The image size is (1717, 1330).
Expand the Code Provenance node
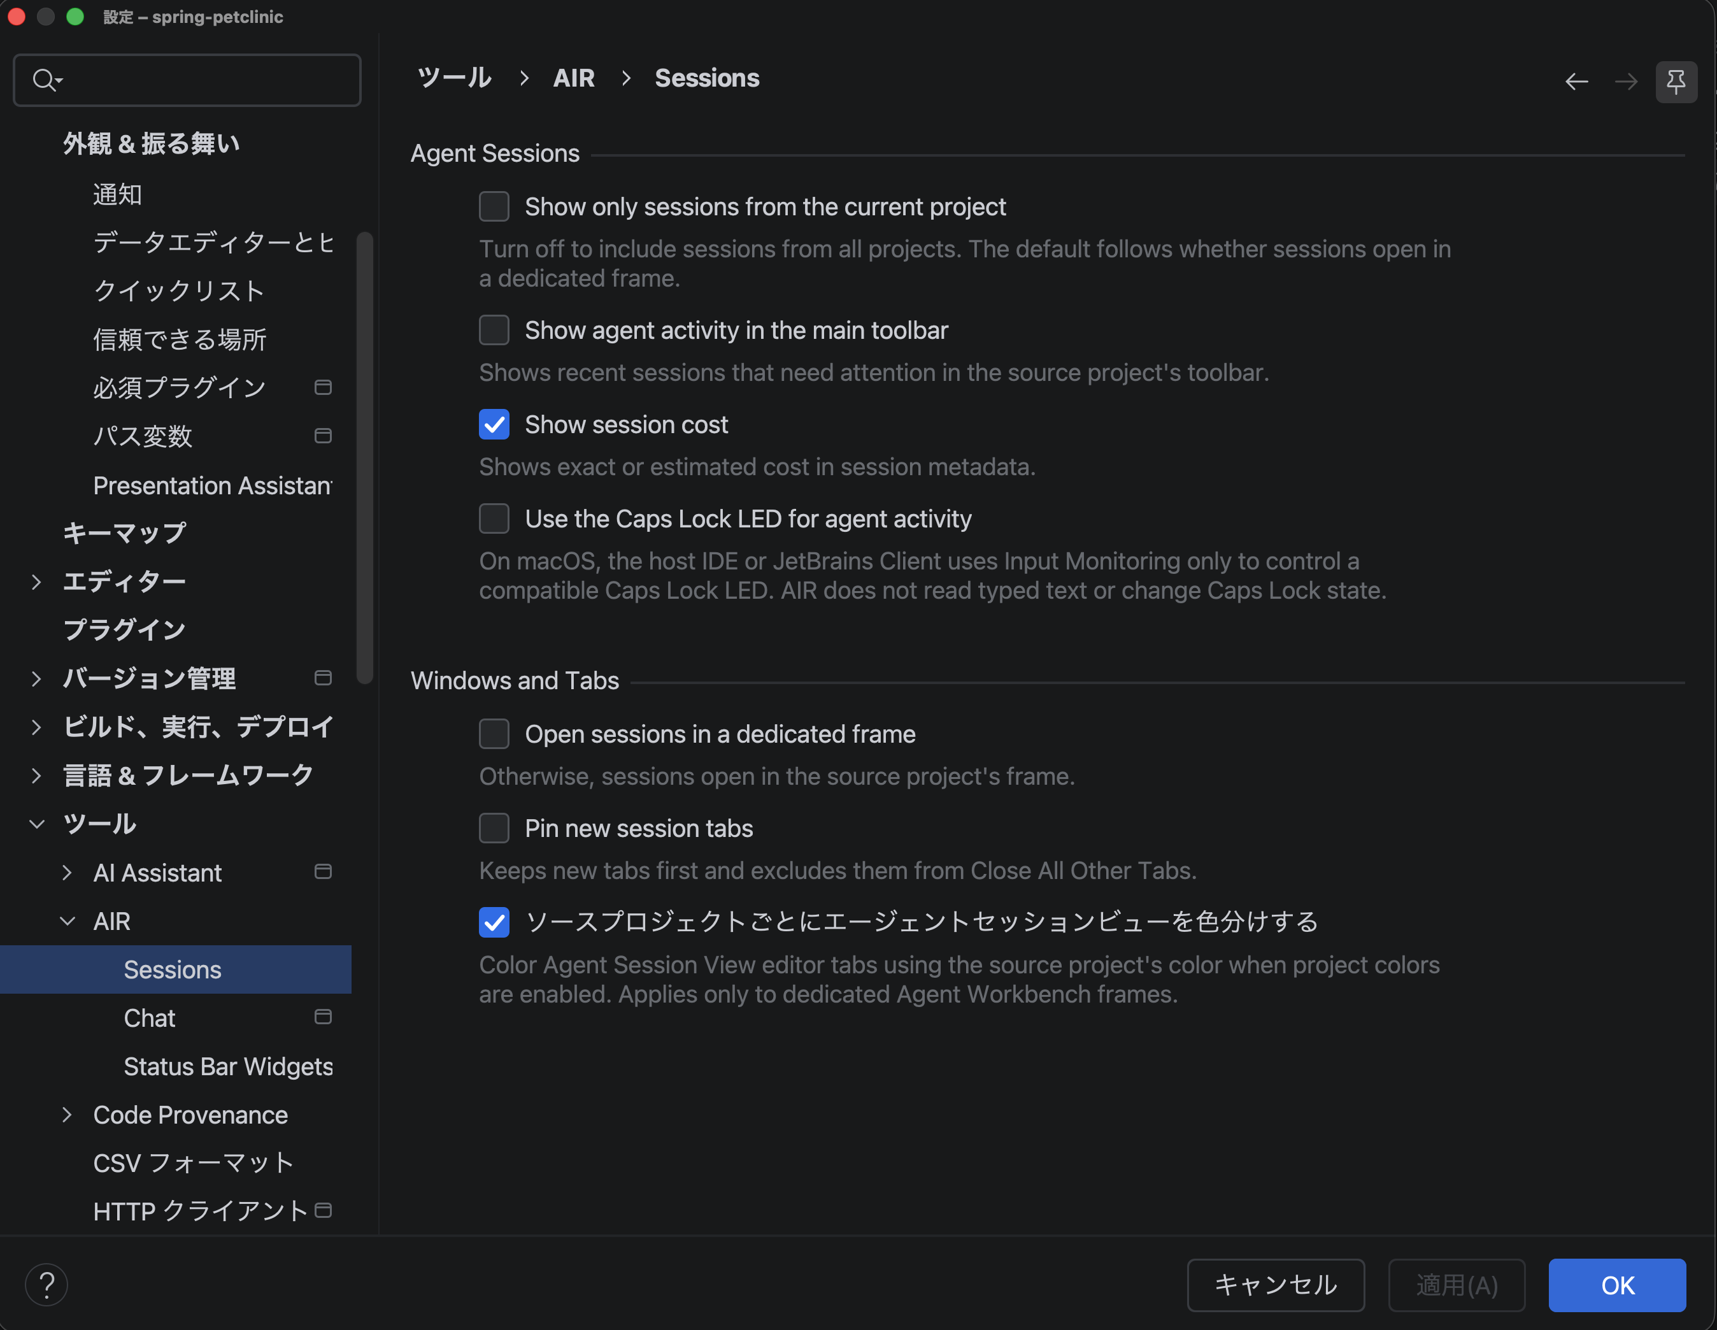point(67,1115)
